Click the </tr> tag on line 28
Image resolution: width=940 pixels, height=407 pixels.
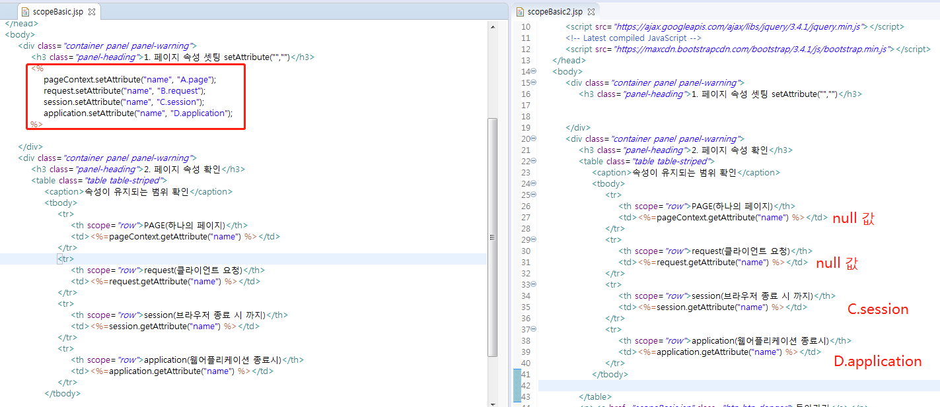[x=615, y=228]
